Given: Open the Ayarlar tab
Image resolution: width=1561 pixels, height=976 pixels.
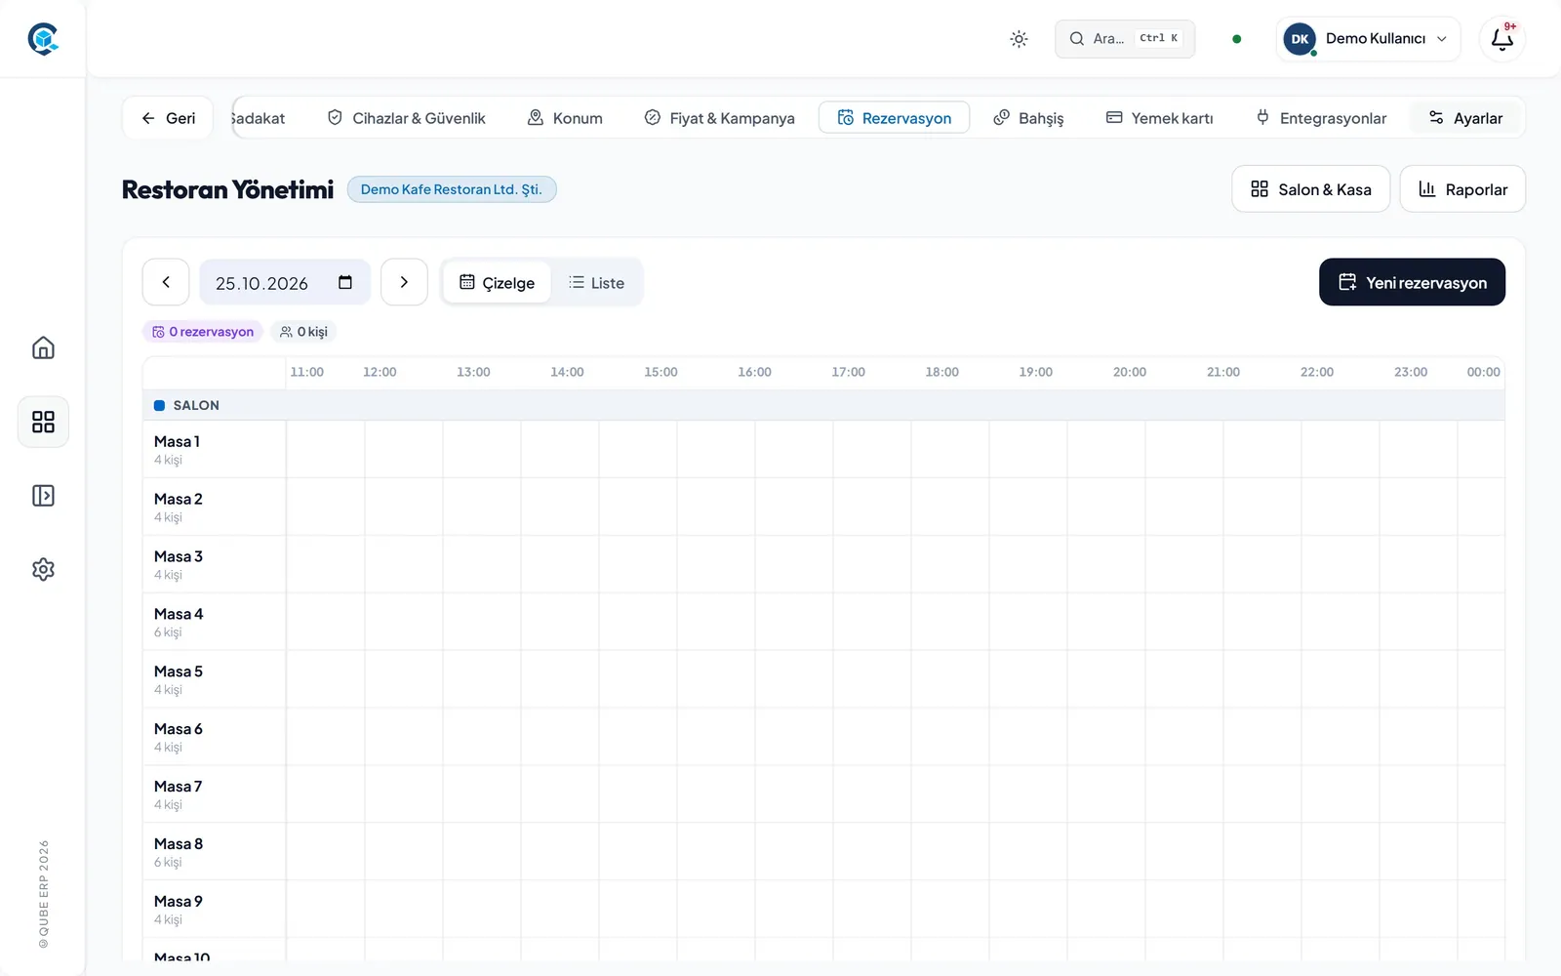Looking at the screenshot, I should [x=1465, y=118].
